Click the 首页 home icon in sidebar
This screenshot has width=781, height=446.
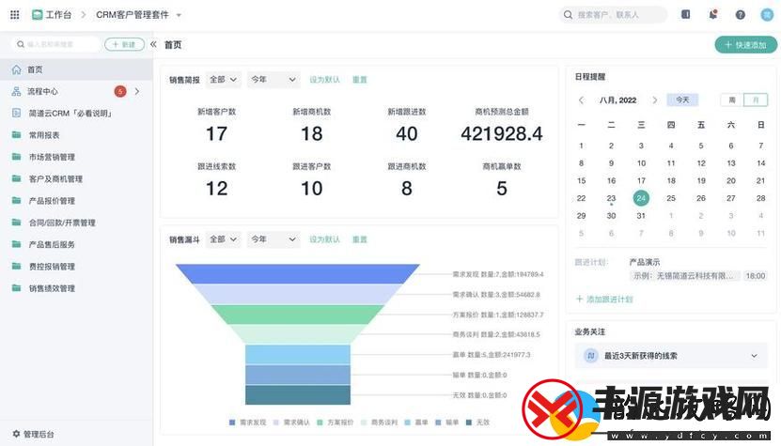click(x=16, y=69)
